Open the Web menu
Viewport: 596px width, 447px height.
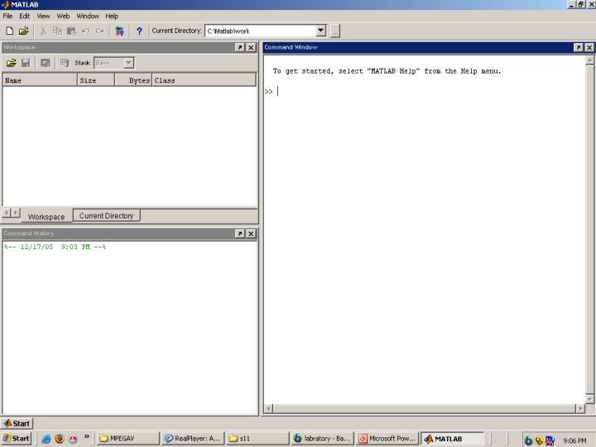[63, 16]
